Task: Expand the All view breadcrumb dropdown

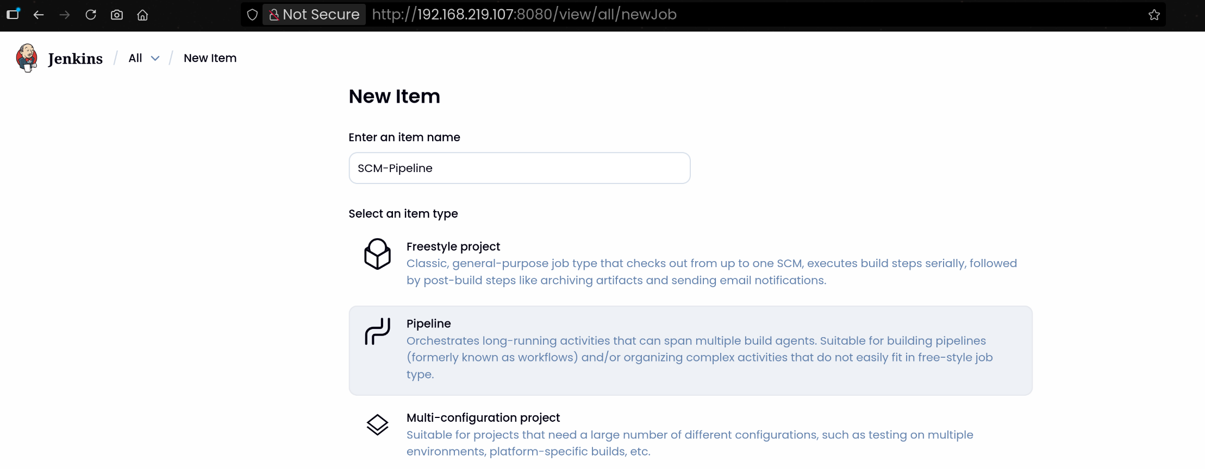Action: click(x=155, y=59)
